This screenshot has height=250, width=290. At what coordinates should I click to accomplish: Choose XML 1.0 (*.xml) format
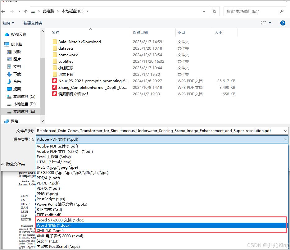click(x=162, y=230)
